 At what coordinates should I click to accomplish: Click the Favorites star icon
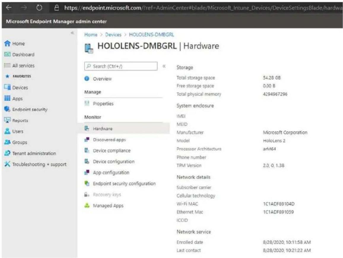click(7, 76)
